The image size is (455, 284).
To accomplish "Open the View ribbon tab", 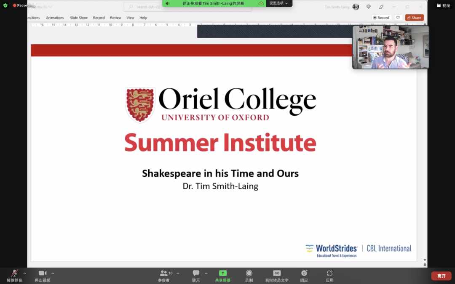I will [x=130, y=18].
